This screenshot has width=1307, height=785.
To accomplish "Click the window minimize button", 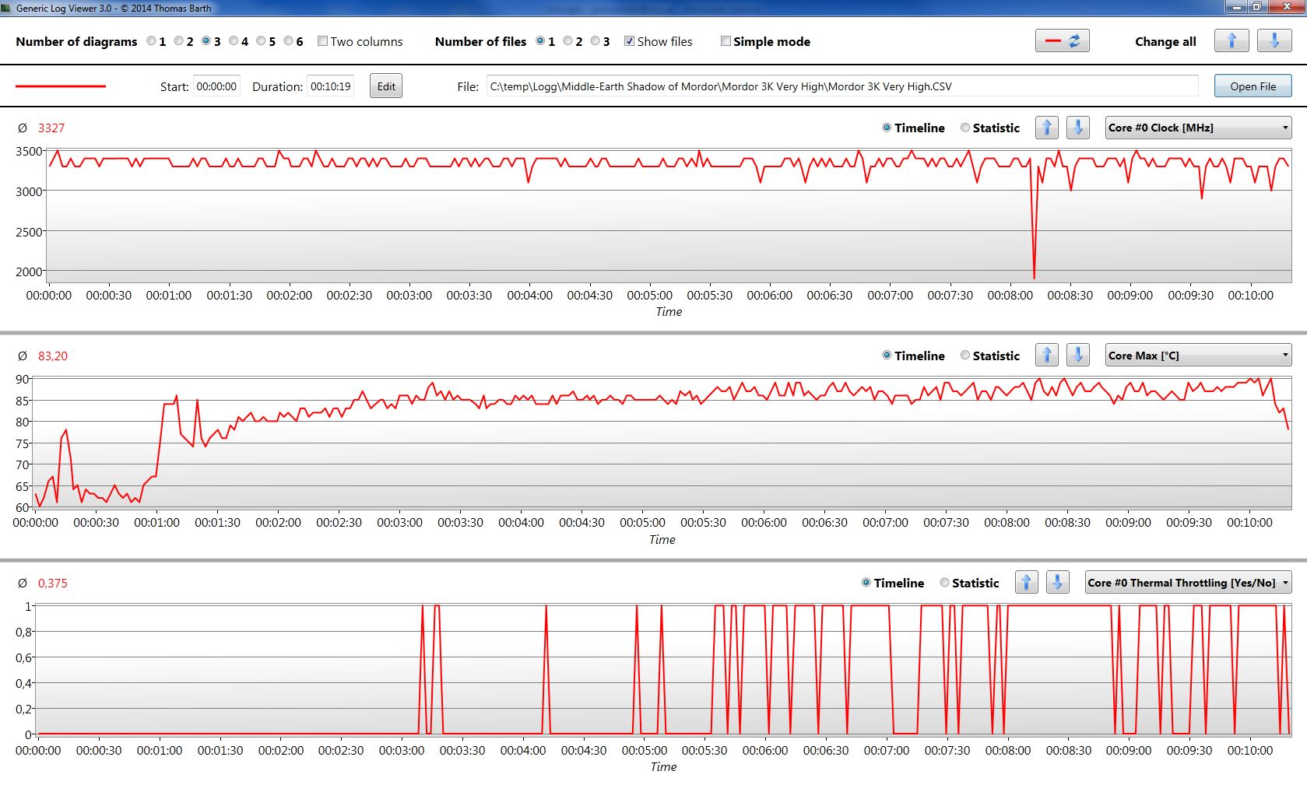I will point(1236,7).
